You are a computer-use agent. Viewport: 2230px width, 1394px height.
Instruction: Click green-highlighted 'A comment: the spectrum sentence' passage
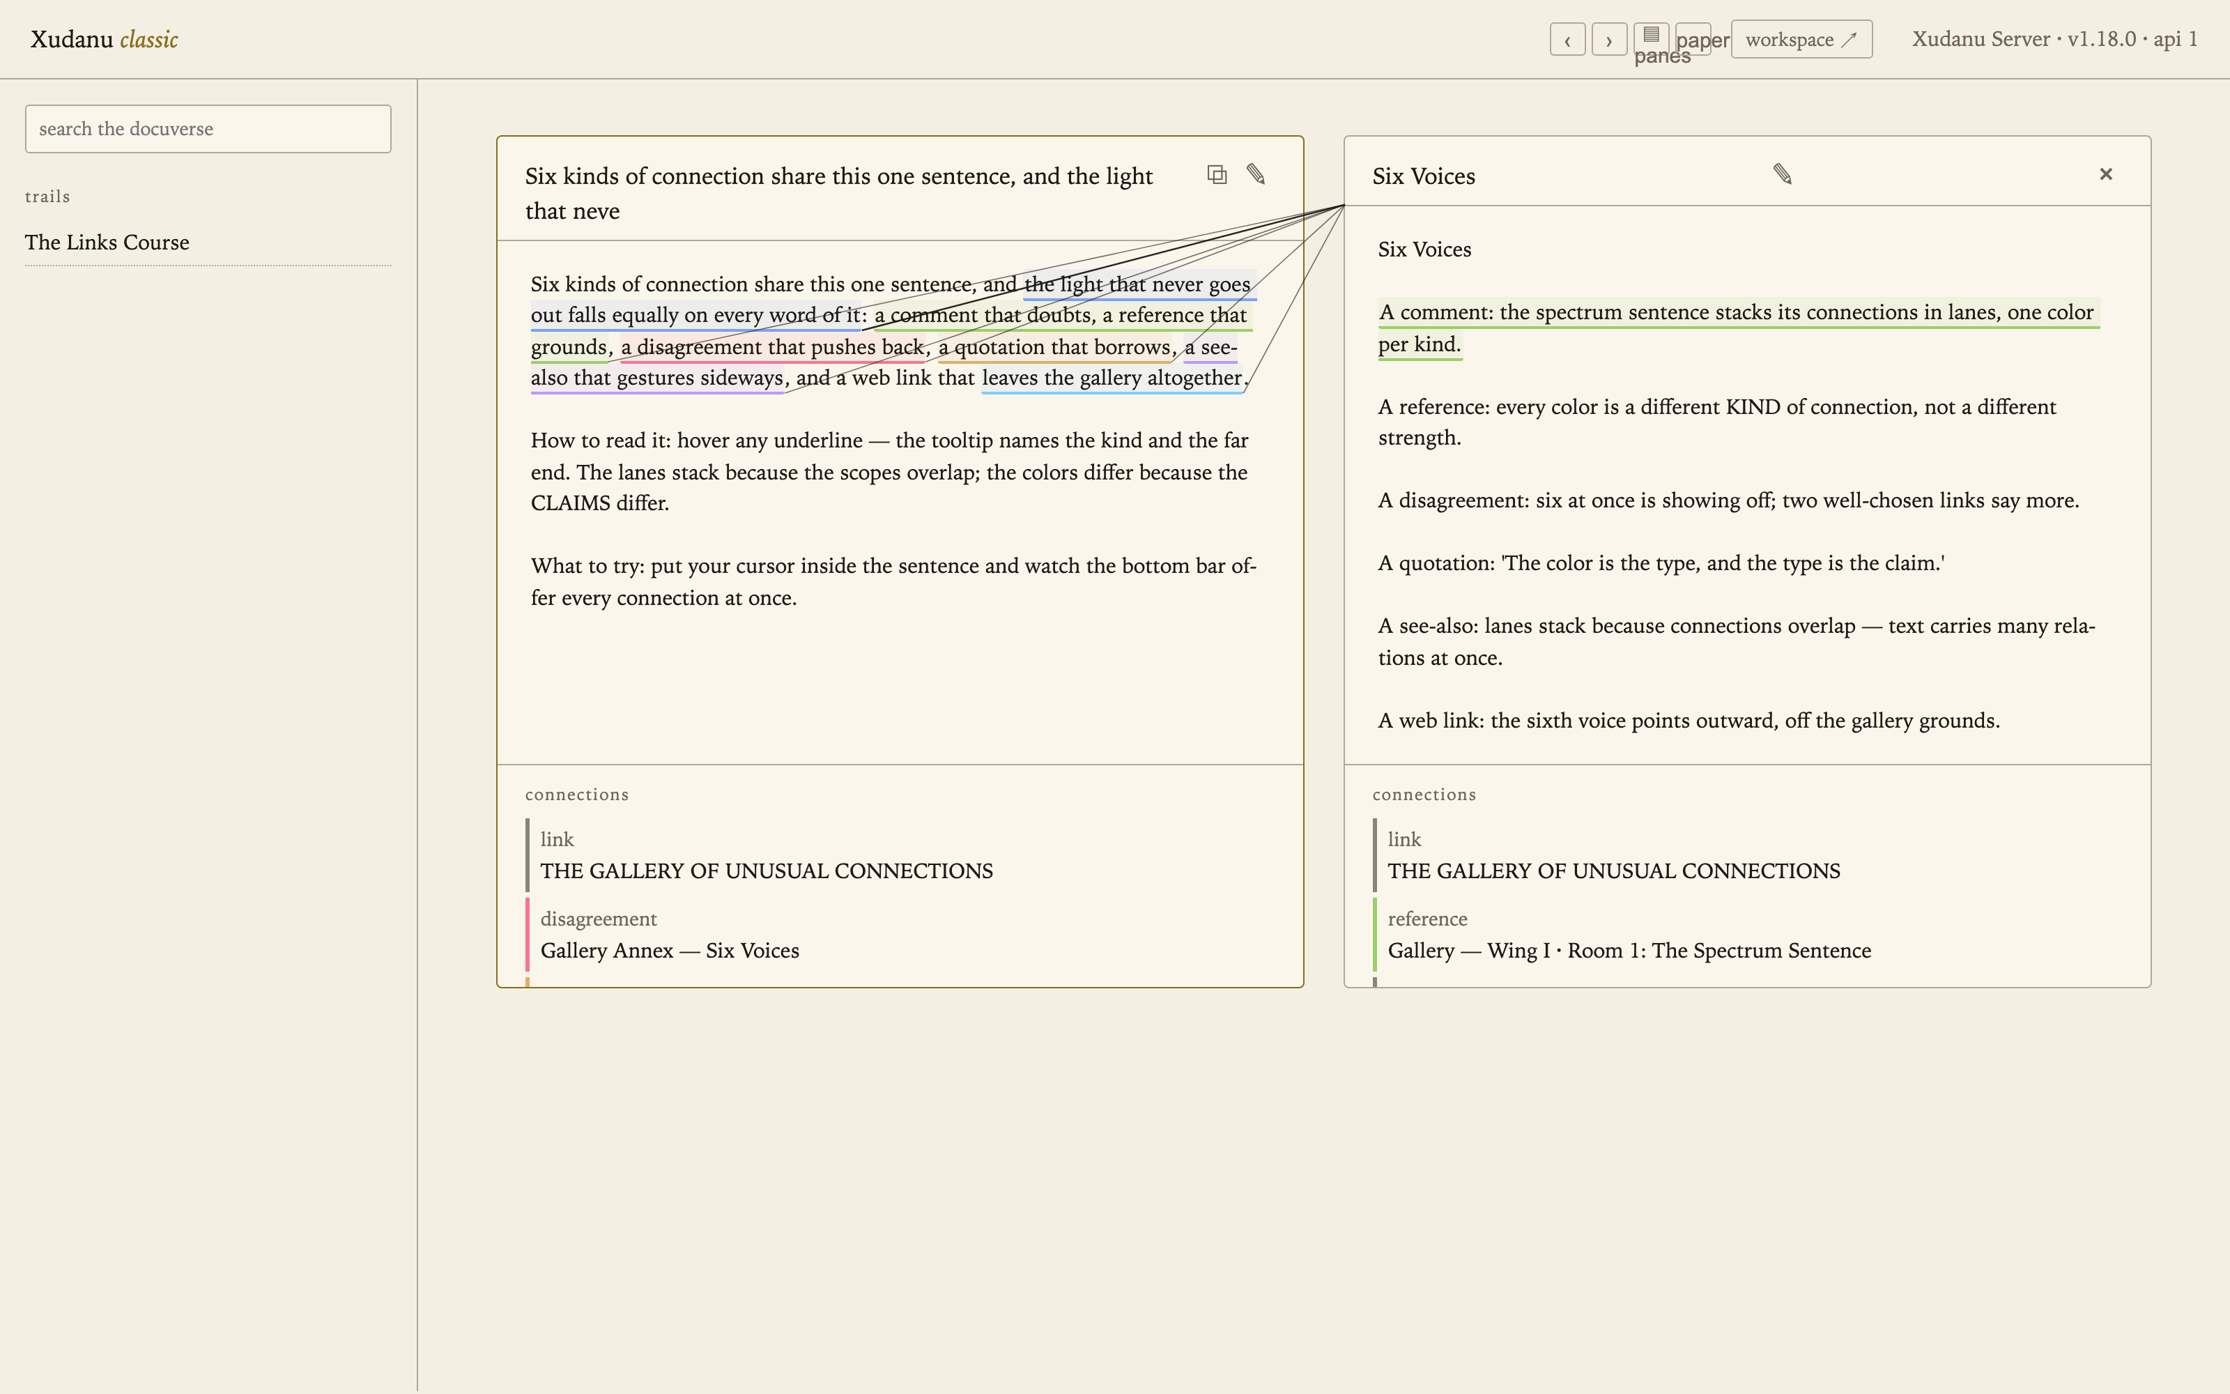click(x=1737, y=328)
